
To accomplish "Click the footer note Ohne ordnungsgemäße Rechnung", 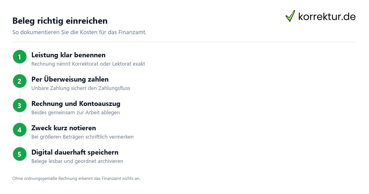I will coord(76,178).
